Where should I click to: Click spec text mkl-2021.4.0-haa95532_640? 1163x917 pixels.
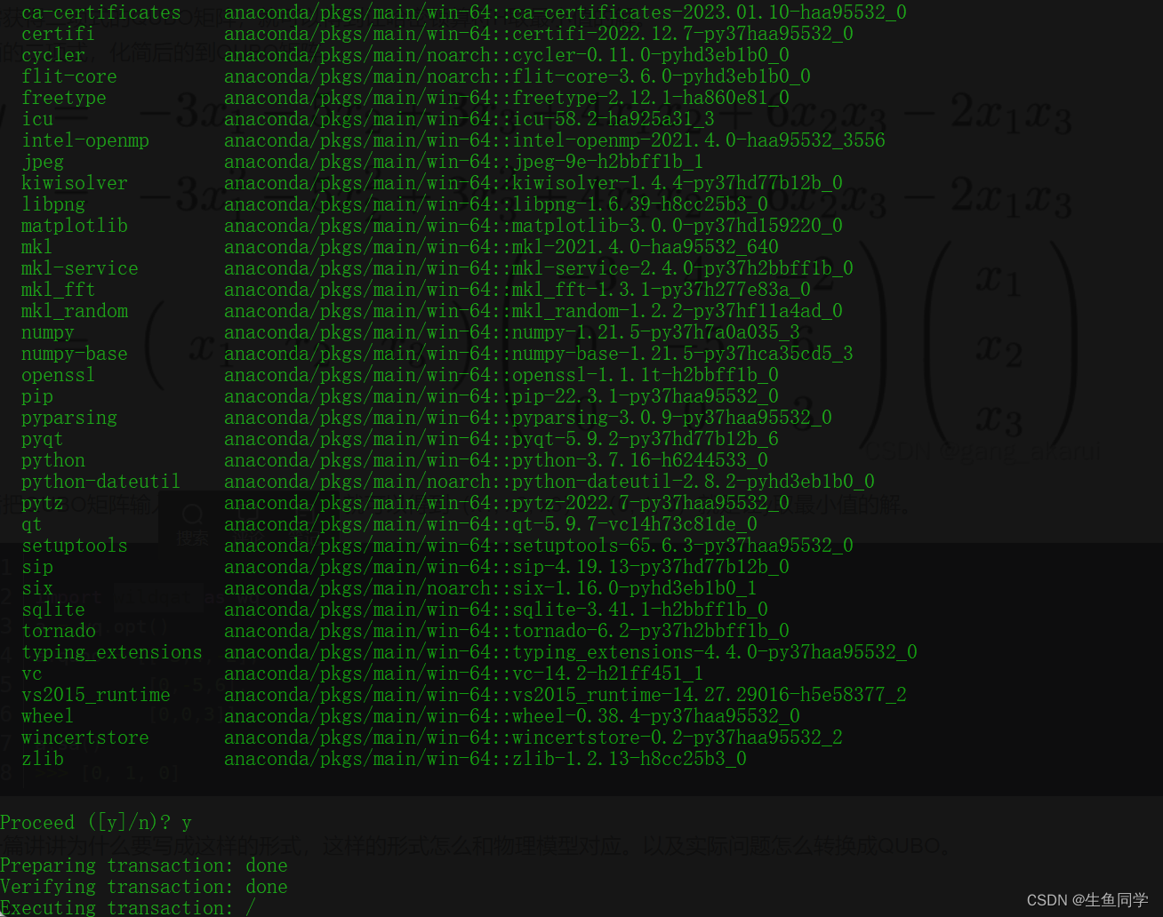point(646,247)
